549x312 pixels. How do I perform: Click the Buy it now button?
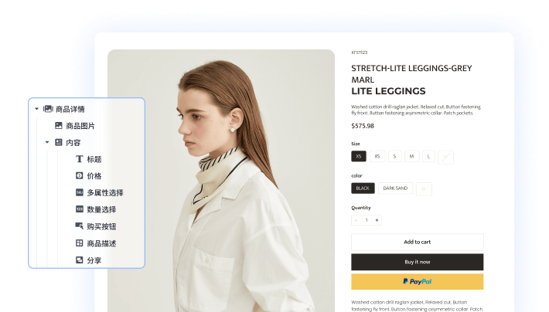pyautogui.click(x=418, y=262)
